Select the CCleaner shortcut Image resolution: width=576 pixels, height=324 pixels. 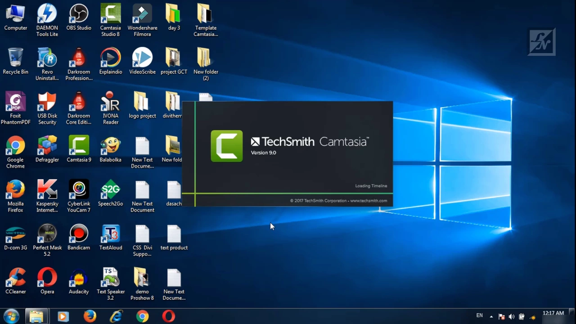[x=16, y=282]
